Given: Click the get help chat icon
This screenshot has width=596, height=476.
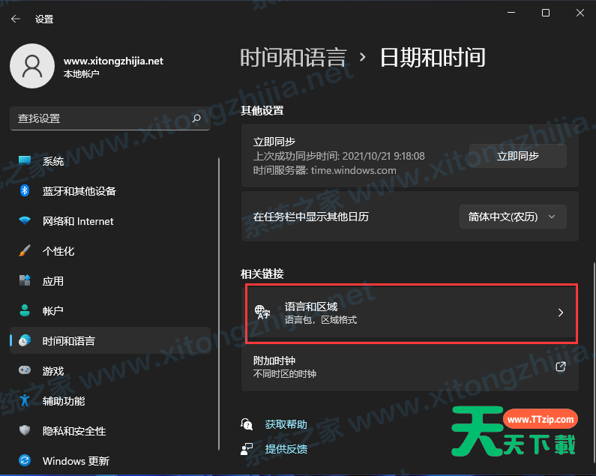Looking at the screenshot, I should pos(247,424).
